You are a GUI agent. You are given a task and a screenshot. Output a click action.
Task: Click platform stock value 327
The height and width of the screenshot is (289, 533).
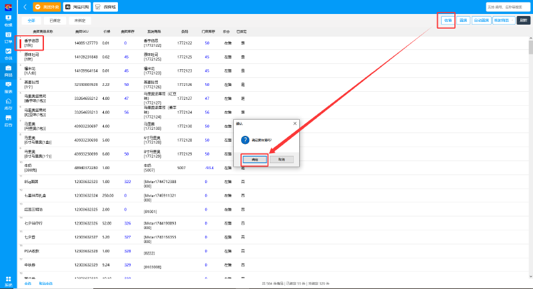pyautogui.click(x=127, y=237)
